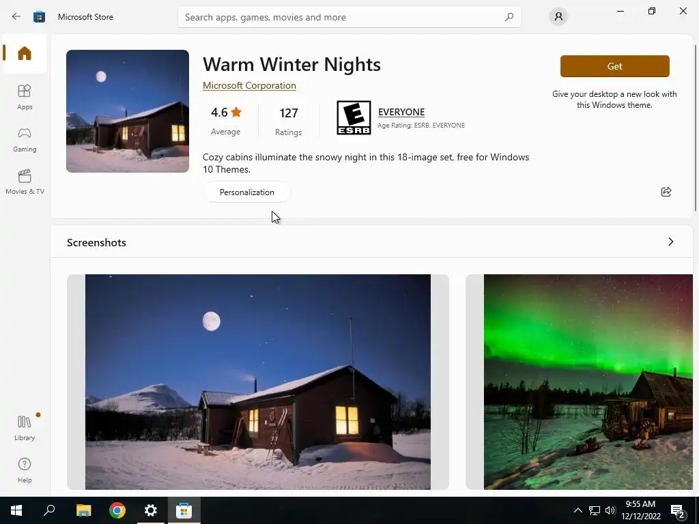Click the 'Give your desktop a new look' text
The image size is (699, 524).
614,100
